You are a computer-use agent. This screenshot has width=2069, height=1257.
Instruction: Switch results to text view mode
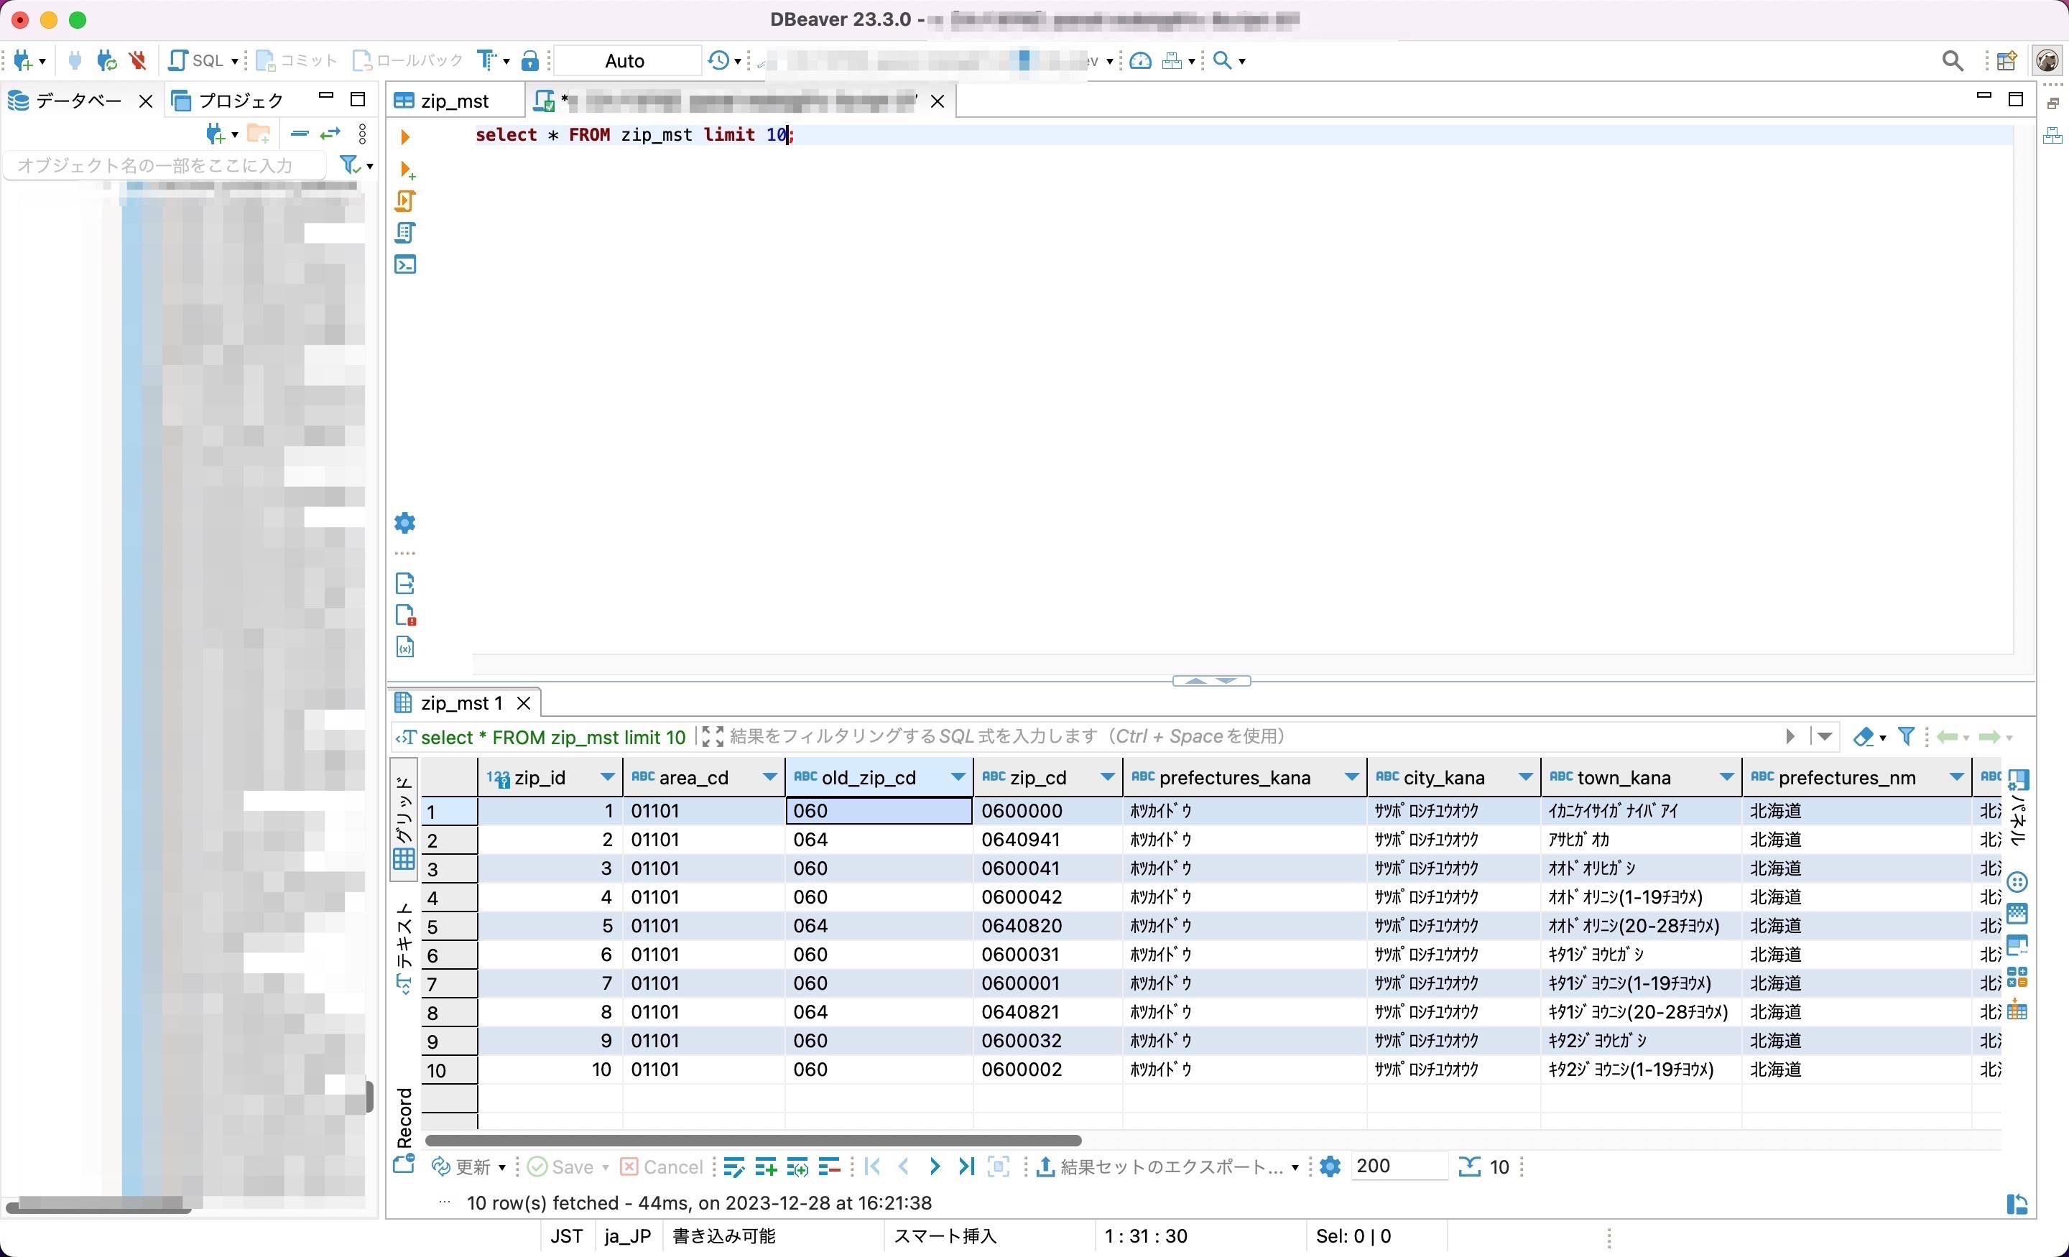(404, 949)
